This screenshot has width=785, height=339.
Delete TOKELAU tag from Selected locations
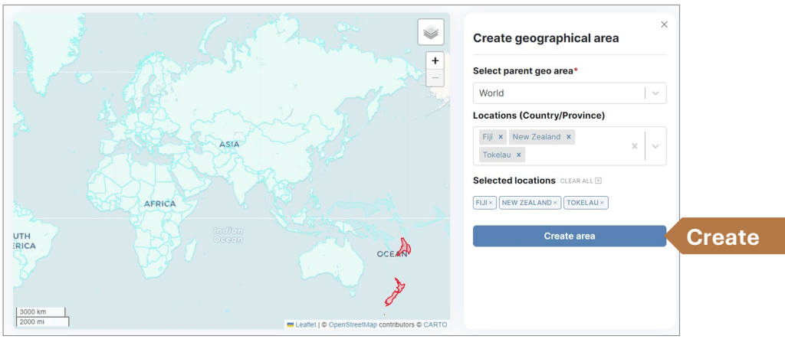pos(603,203)
